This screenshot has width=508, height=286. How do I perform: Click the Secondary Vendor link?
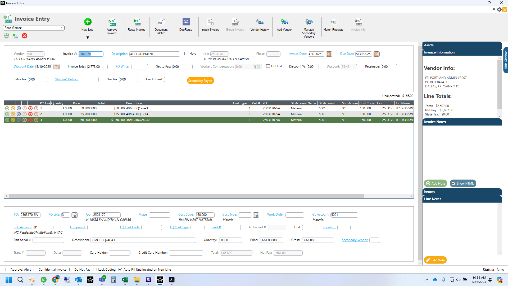coord(355,240)
